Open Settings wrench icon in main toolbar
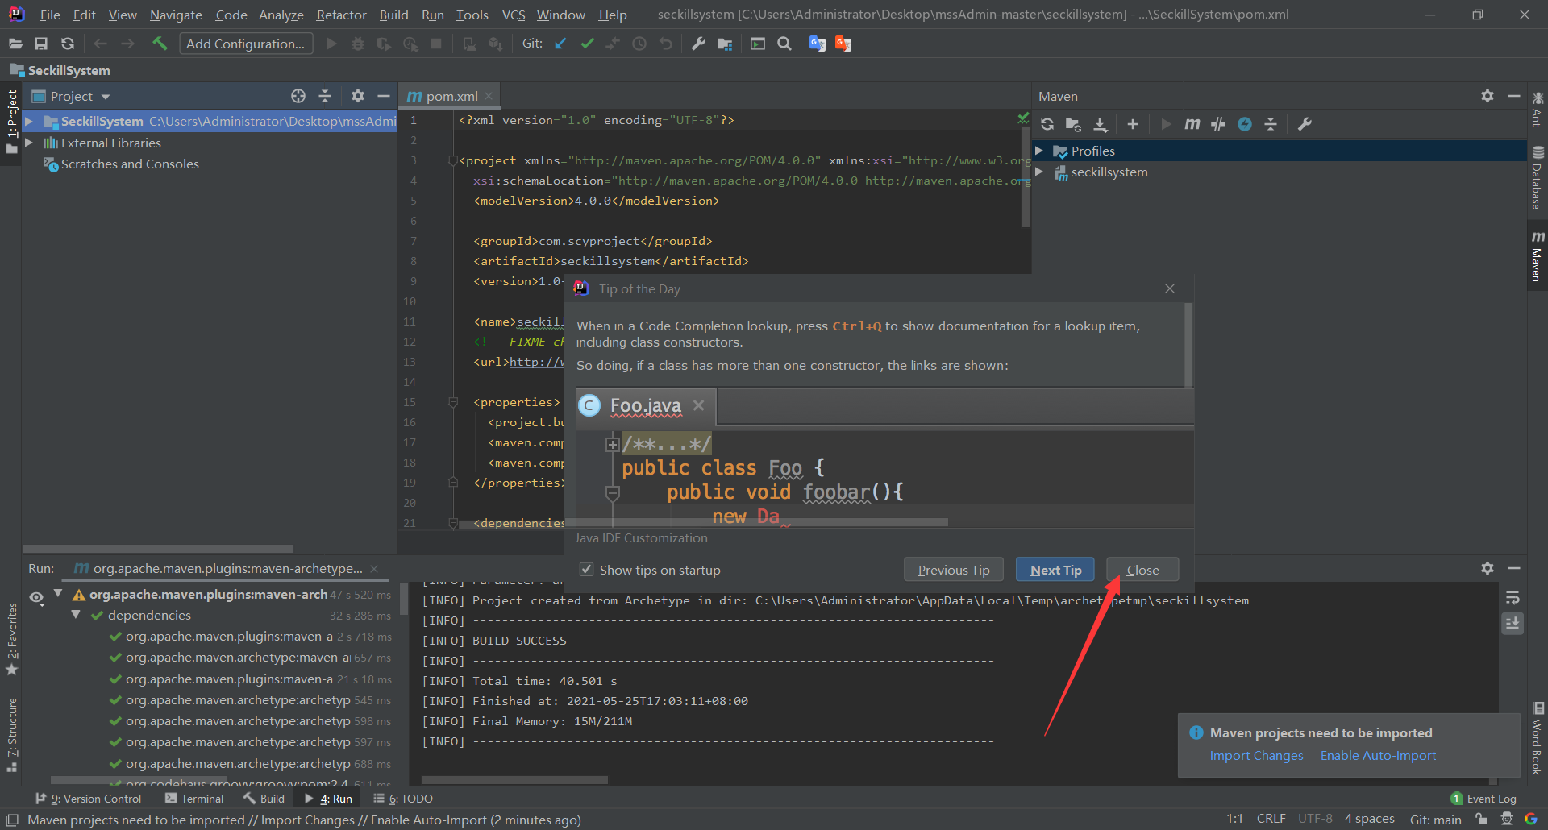Viewport: 1548px width, 830px height. (698, 44)
